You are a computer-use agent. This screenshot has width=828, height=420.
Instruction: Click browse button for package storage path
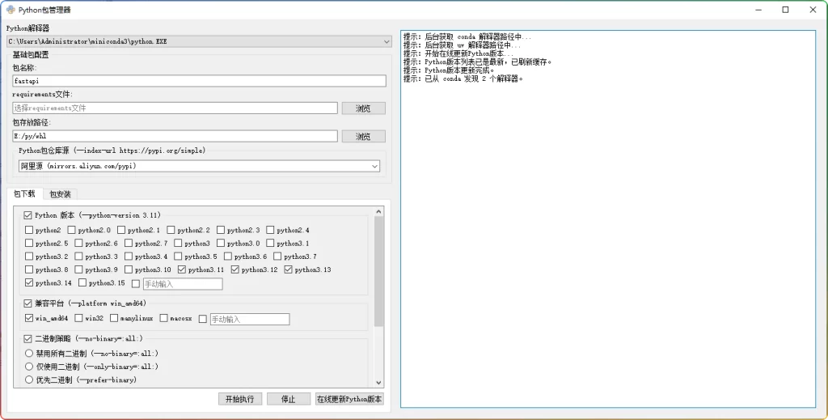pos(363,136)
